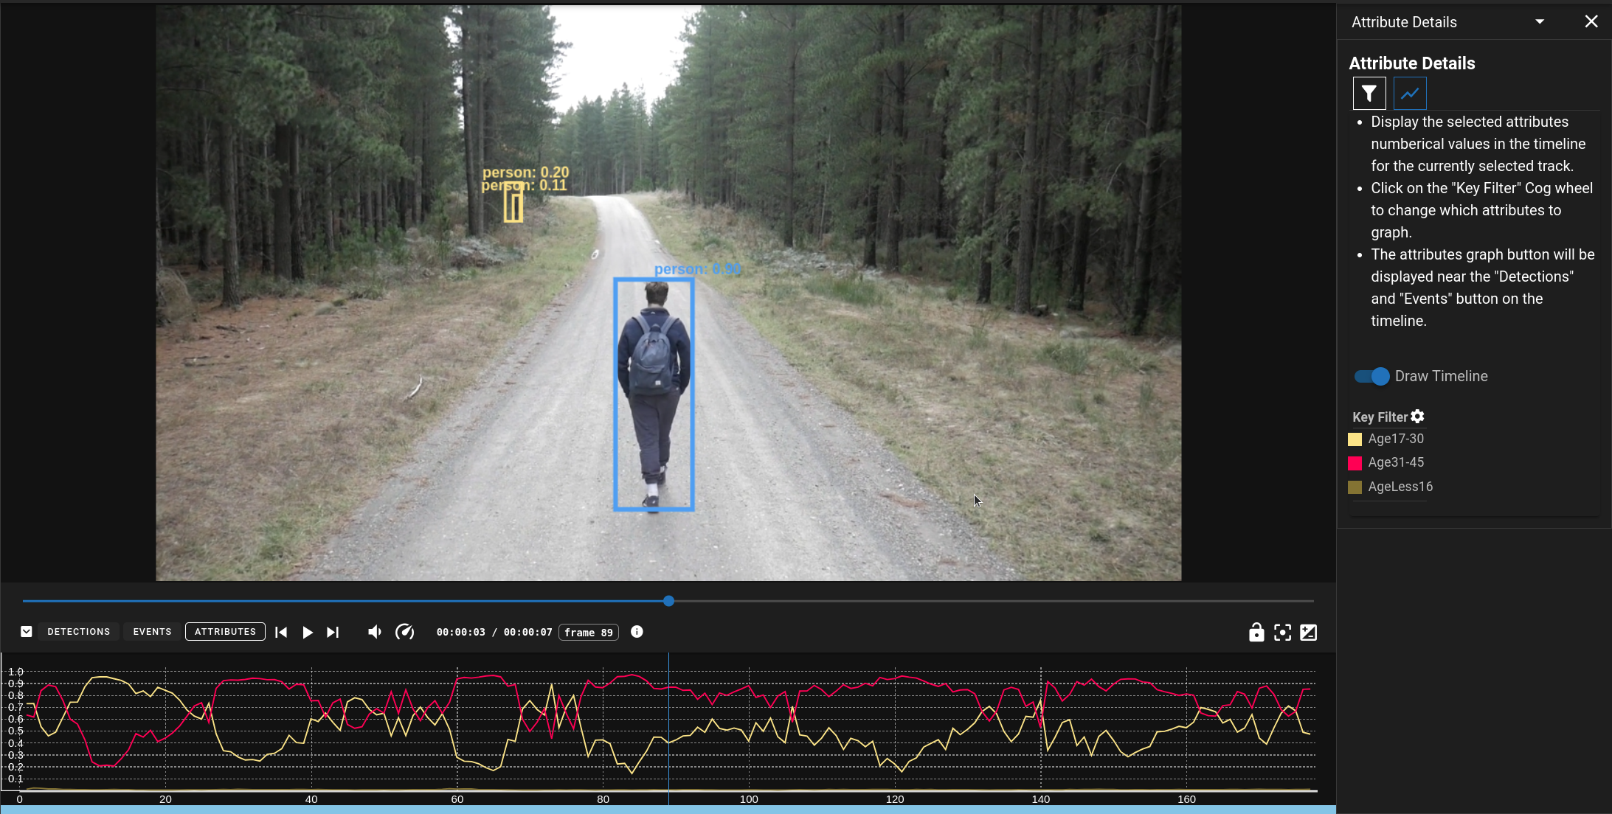The height and width of the screenshot is (814, 1612).
Task: Switch timeline to Detections view
Action: click(x=79, y=632)
